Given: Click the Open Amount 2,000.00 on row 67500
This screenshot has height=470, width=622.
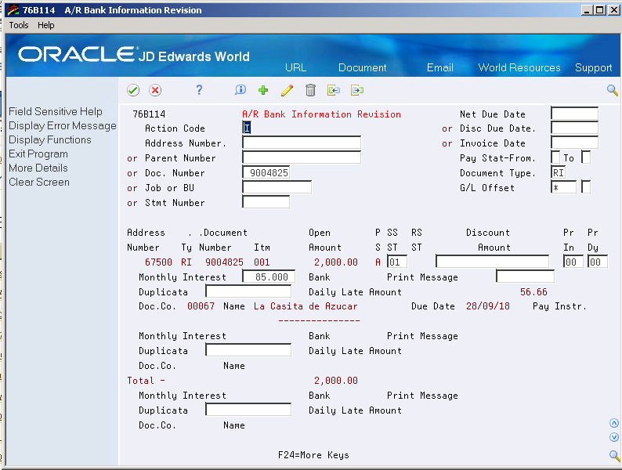Looking at the screenshot, I should click(x=336, y=262).
